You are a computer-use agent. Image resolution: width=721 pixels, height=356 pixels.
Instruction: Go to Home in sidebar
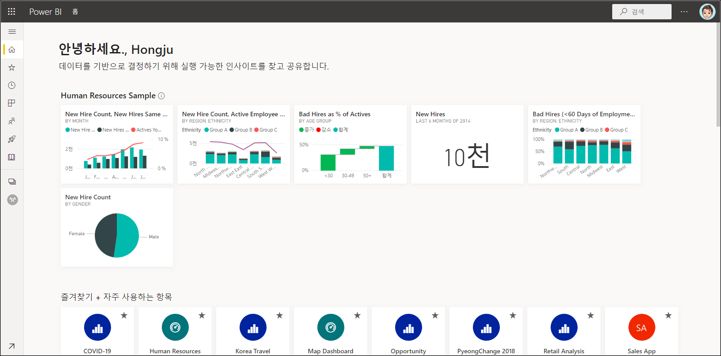[x=12, y=50]
